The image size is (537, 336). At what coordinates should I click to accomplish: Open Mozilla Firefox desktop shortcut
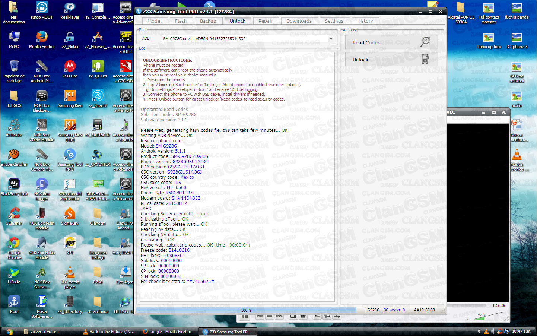42,40
